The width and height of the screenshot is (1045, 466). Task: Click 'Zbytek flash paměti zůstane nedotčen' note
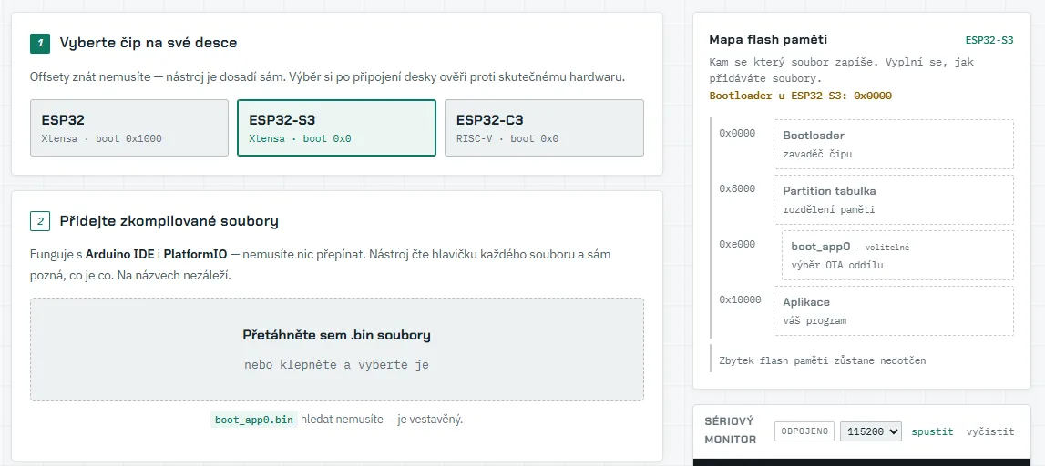[x=823, y=360]
